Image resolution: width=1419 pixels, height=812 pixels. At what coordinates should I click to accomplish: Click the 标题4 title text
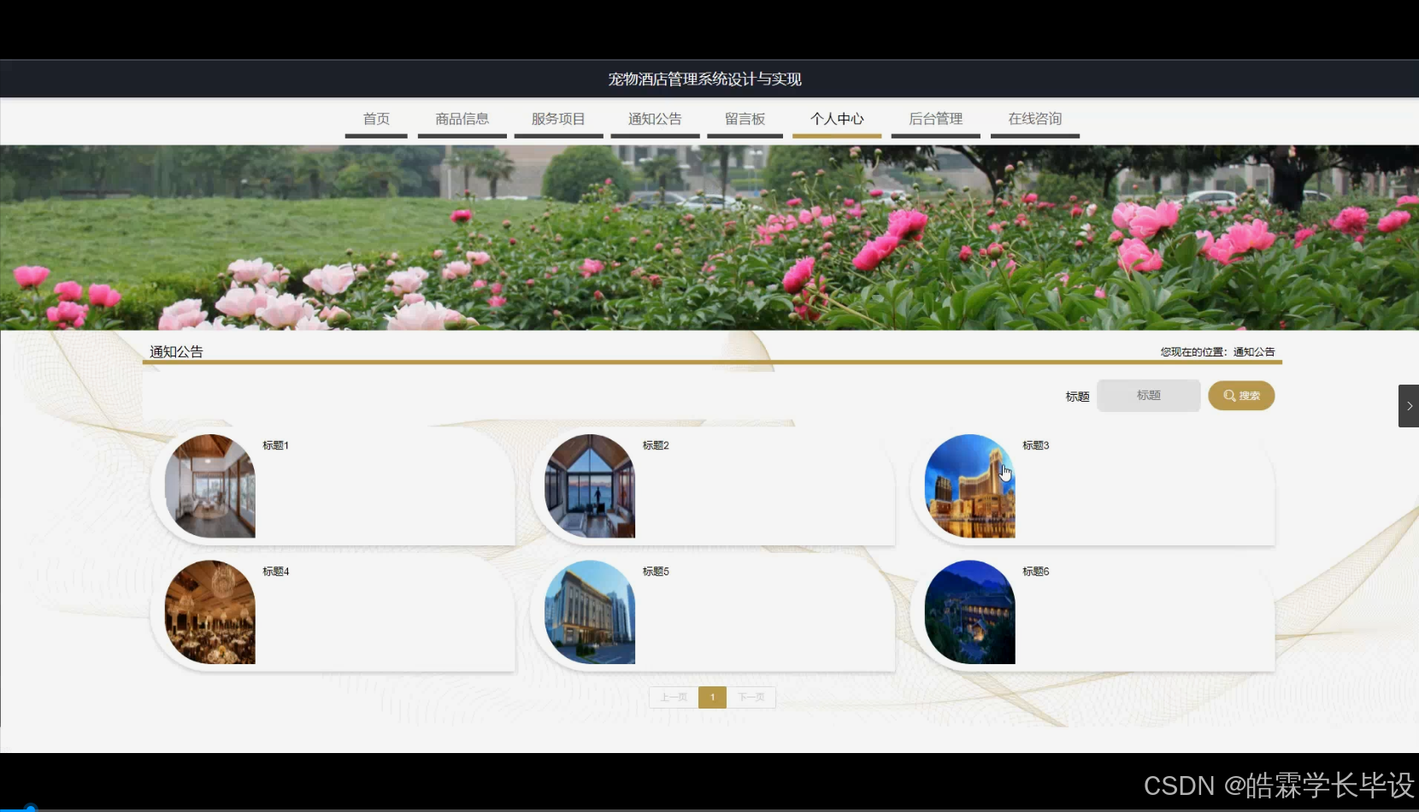coord(276,571)
